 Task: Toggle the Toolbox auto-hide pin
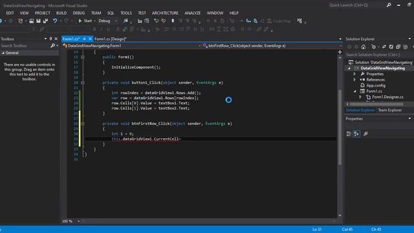click(50, 39)
